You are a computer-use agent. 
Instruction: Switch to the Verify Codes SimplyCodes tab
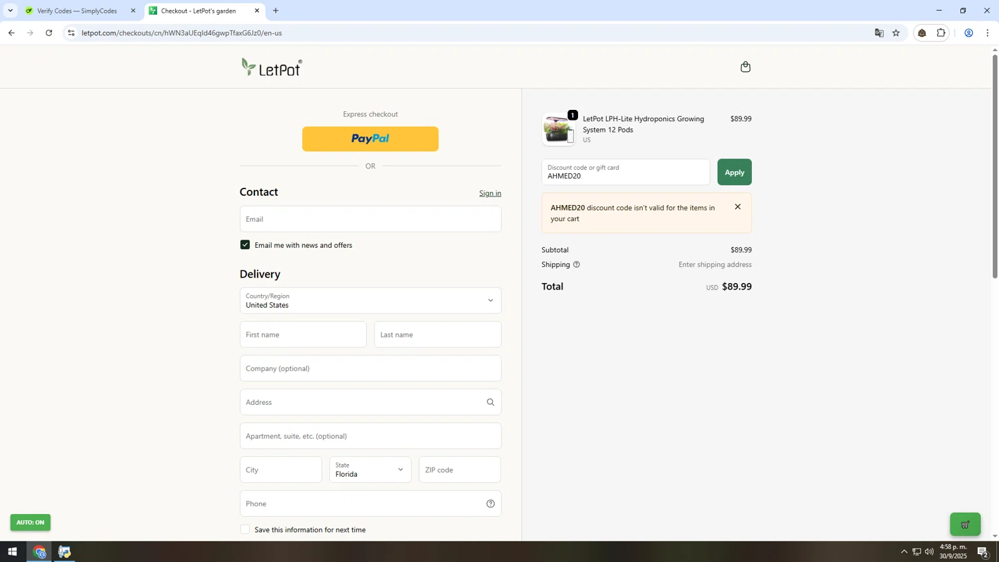(77, 11)
